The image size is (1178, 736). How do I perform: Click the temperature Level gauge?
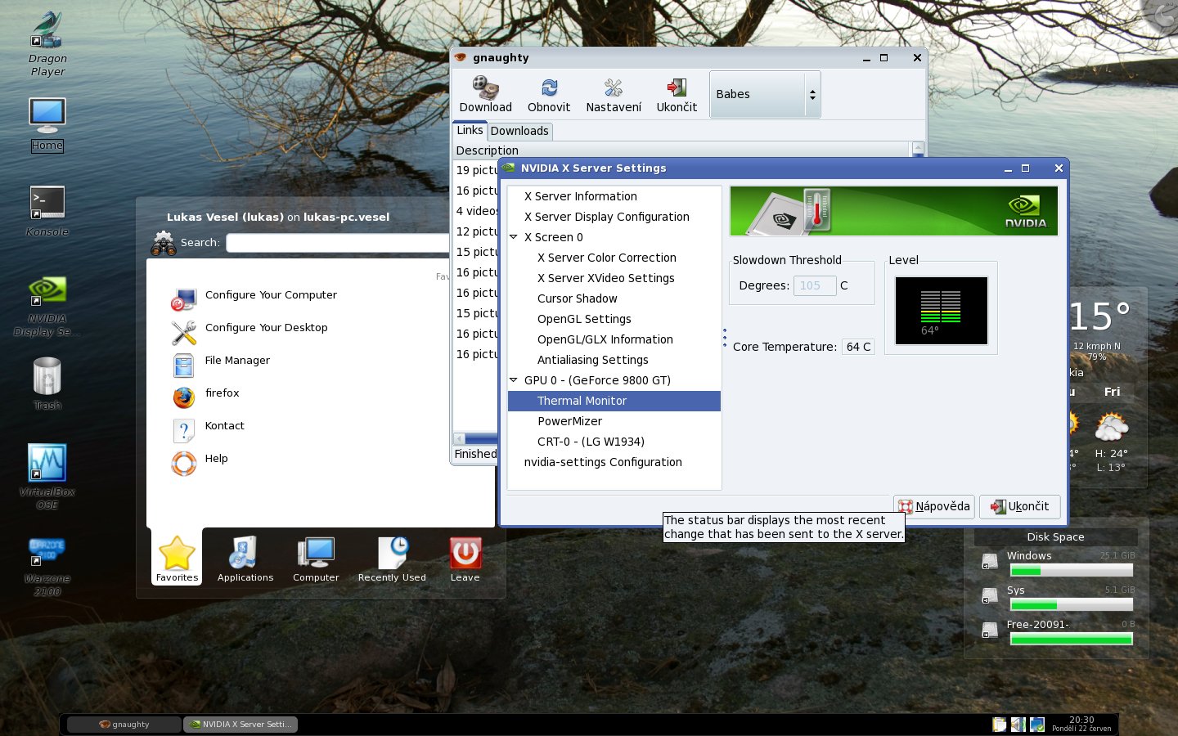pyautogui.click(x=941, y=311)
